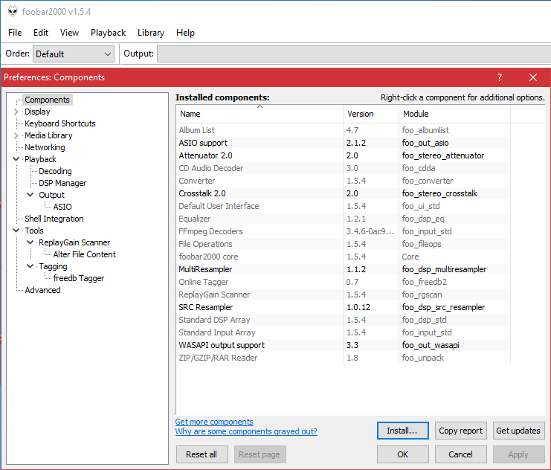Screen dimensions: 551x470
Task: Select Decoding under Playback
Action: point(55,171)
